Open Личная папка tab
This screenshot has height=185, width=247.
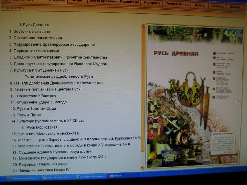click(x=177, y=4)
